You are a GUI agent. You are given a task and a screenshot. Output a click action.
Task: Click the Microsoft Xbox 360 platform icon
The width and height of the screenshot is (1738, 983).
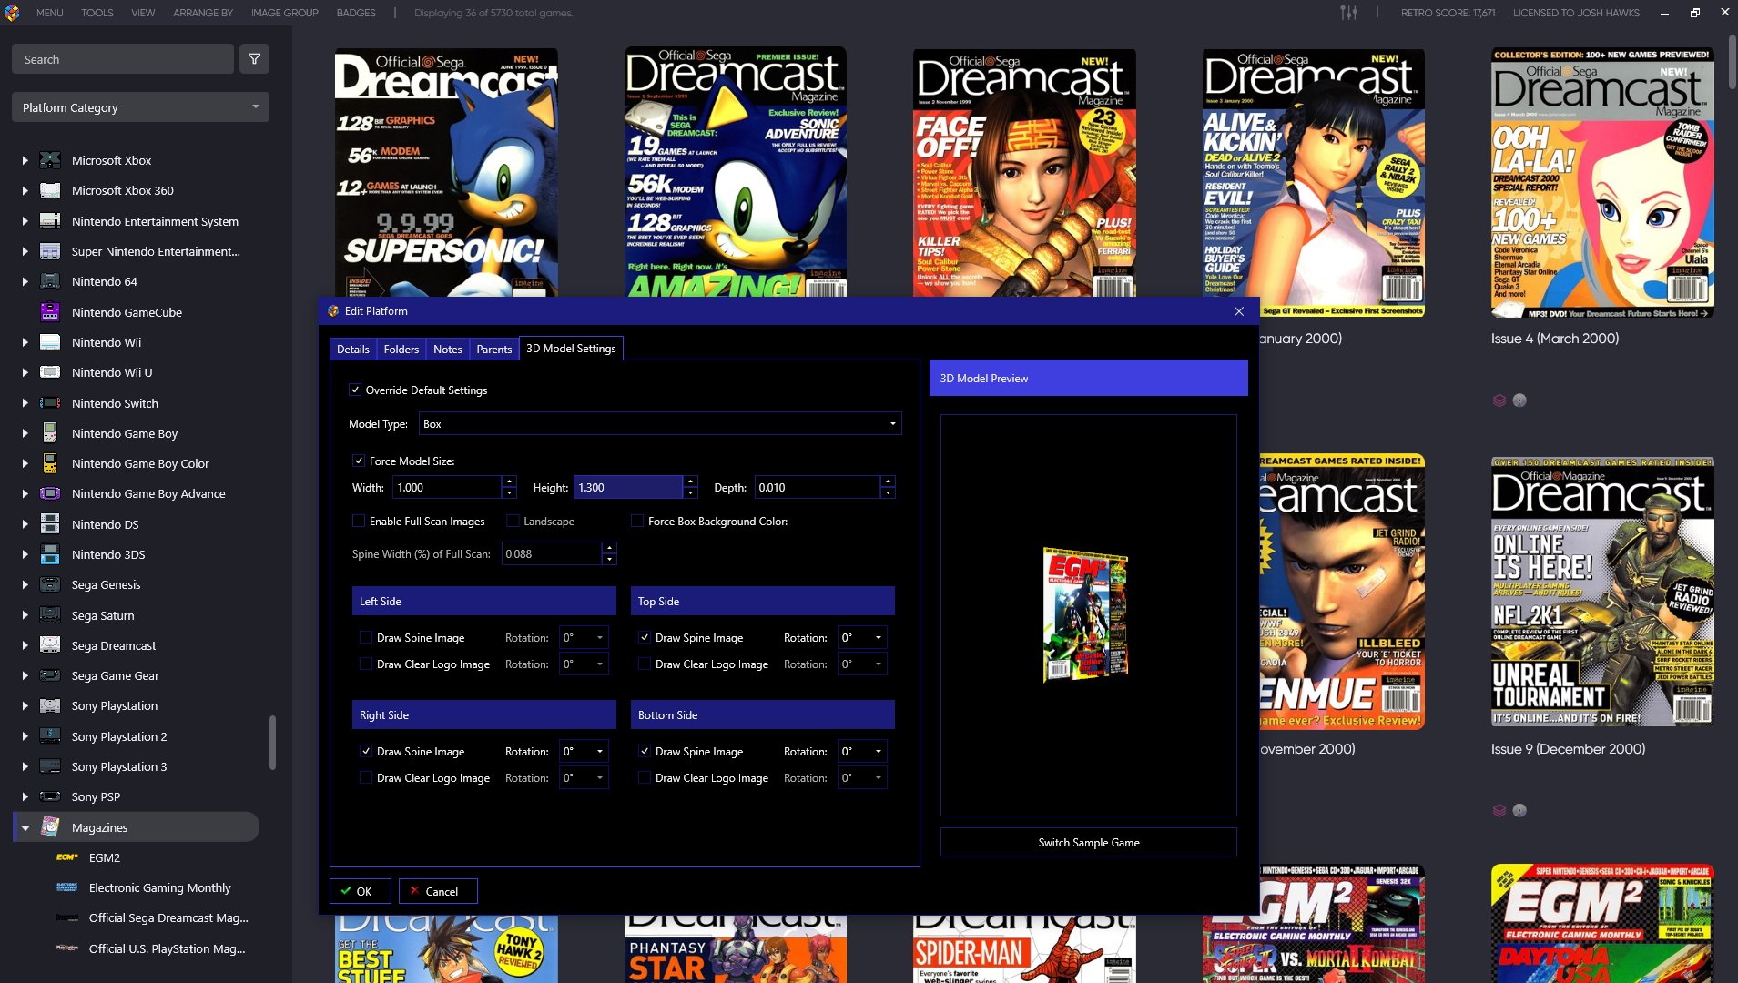tap(50, 190)
